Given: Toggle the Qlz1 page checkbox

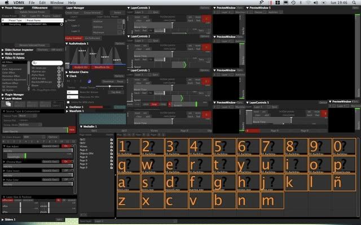Looking at the screenshot, I should point(112,138).
